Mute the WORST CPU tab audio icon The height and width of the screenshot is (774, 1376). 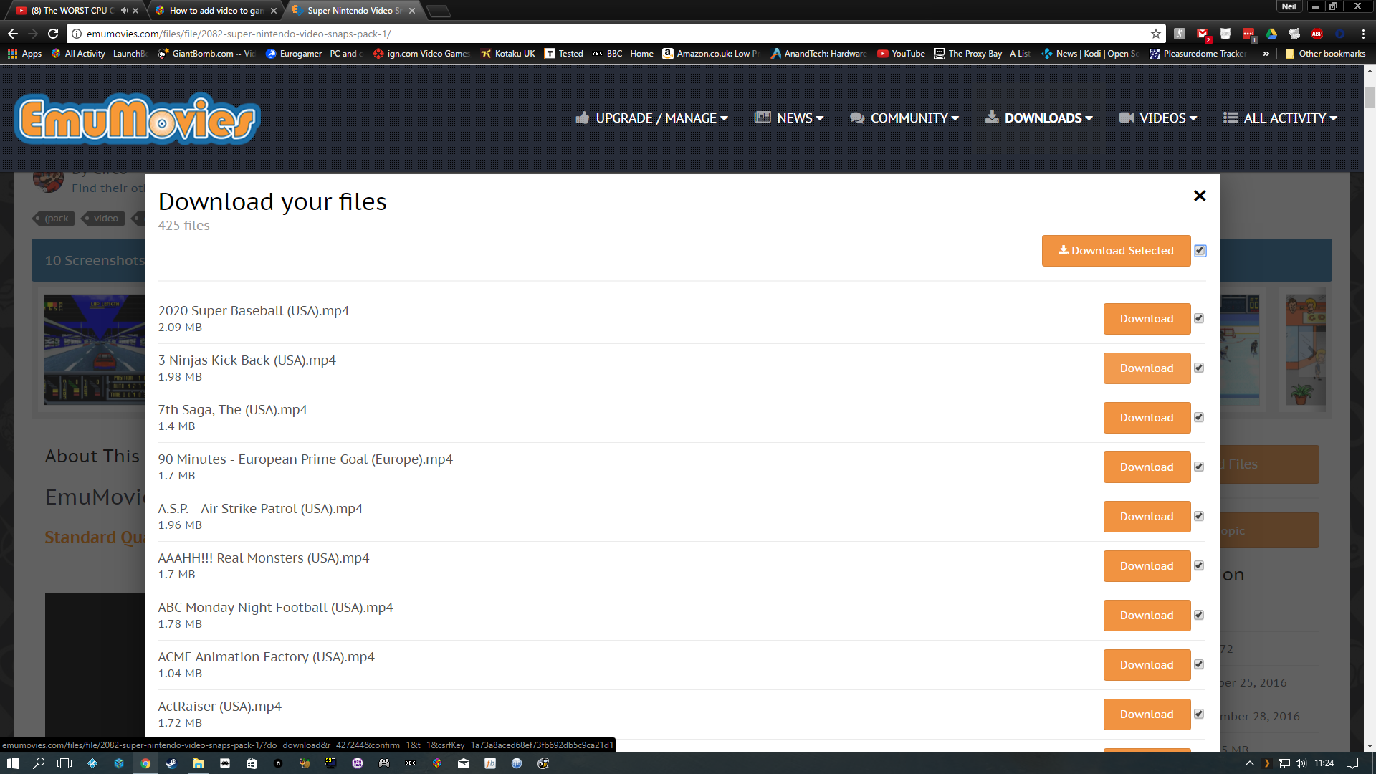tap(124, 10)
